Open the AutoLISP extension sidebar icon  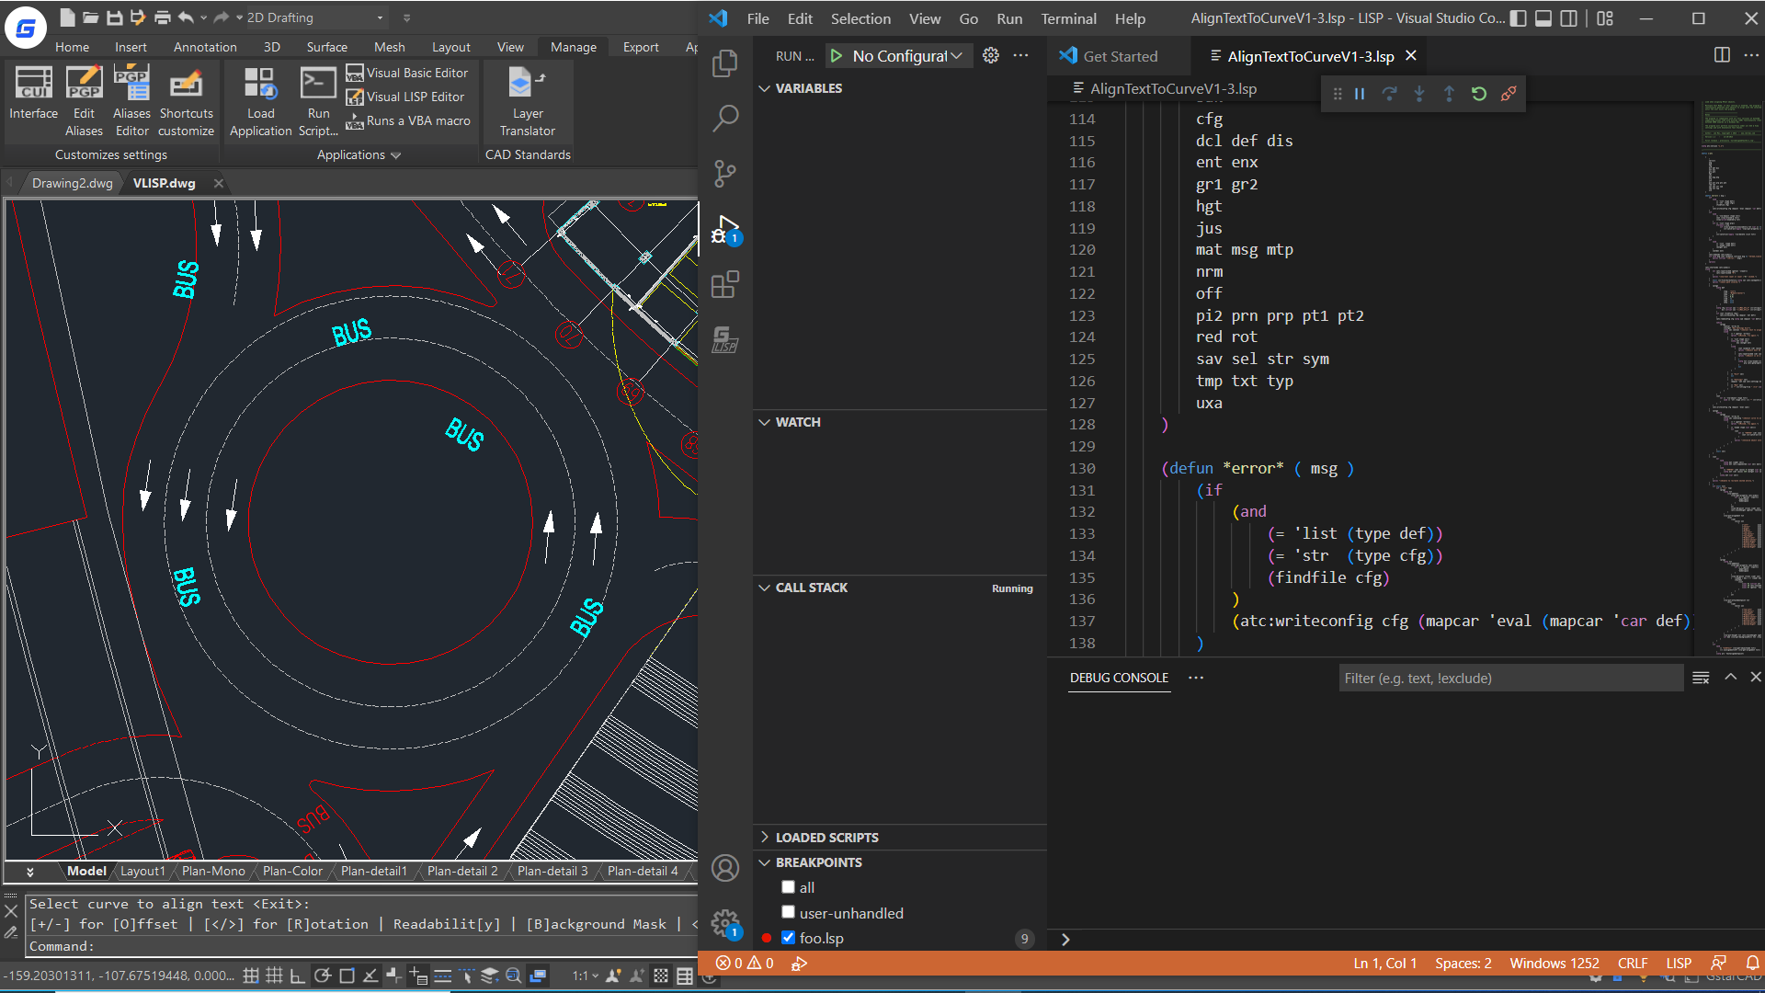pos(724,339)
